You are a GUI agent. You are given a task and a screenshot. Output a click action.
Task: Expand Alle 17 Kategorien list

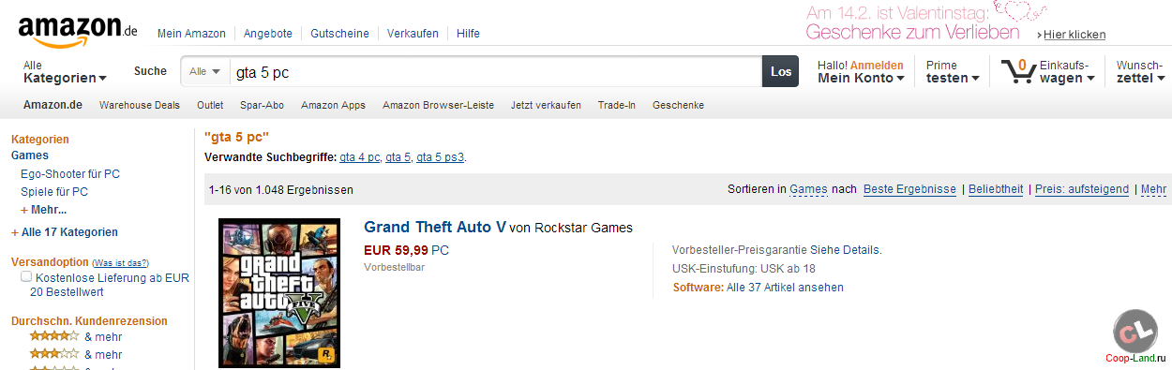pyautogui.click(x=65, y=232)
